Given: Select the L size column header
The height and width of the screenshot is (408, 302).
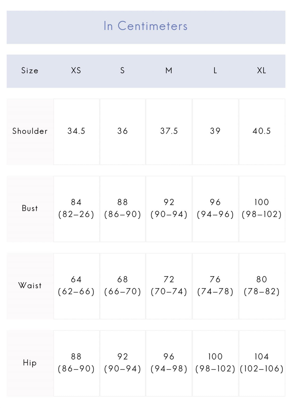Looking at the screenshot, I should [215, 71].
